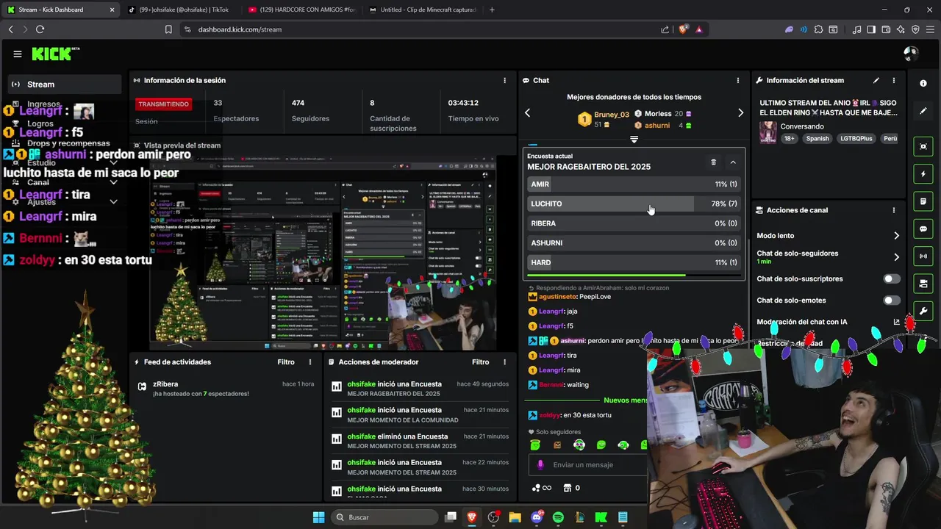Edit stream info with the pencil icon
This screenshot has width=941, height=529.
876,80
